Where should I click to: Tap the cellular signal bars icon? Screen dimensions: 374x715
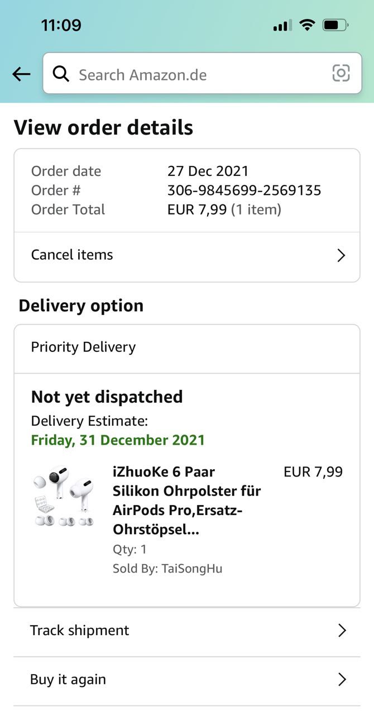click(282, 26)
